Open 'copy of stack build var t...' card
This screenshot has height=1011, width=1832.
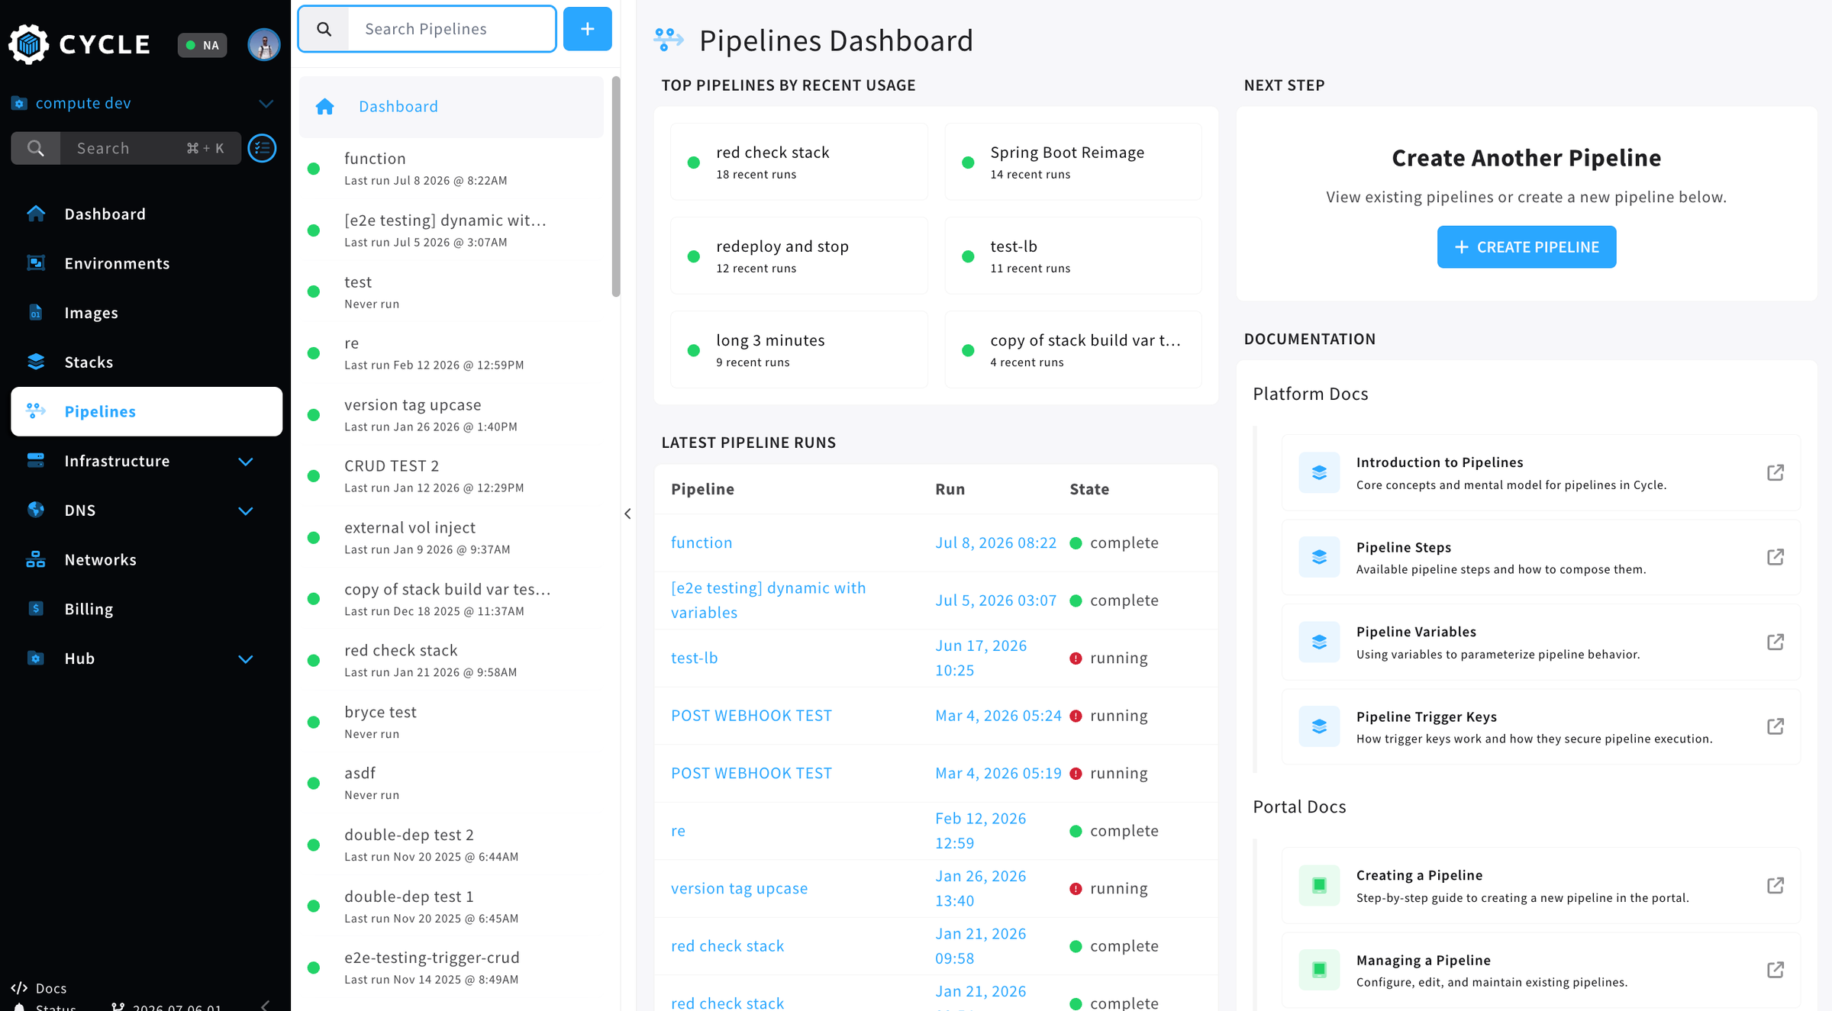click(1073, 349)
